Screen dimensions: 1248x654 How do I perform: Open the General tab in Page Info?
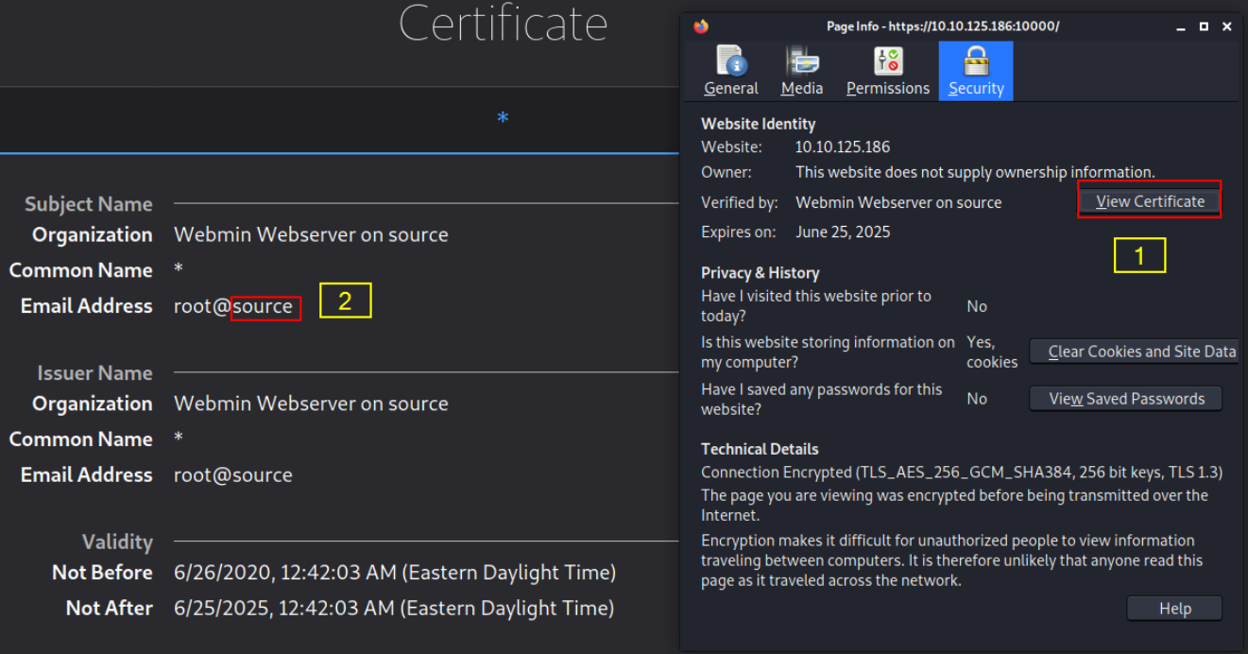(731, 71)
